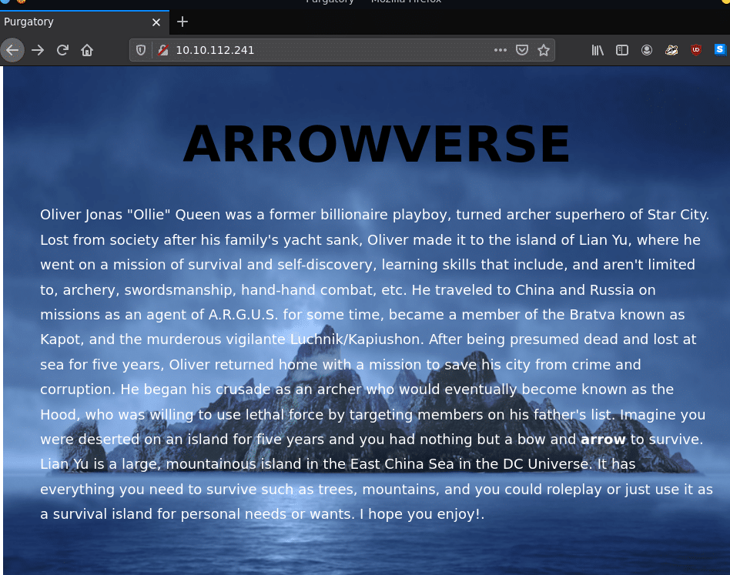730x575 pixels.
Task: Open the blue S extension
Action: (x=720, y=49)
